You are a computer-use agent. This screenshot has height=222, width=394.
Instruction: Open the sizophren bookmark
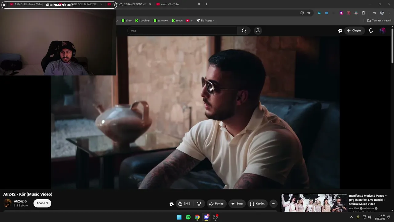[x=143, y=21]
